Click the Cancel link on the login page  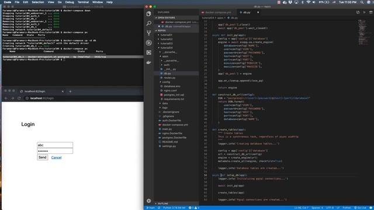point(56,157)
